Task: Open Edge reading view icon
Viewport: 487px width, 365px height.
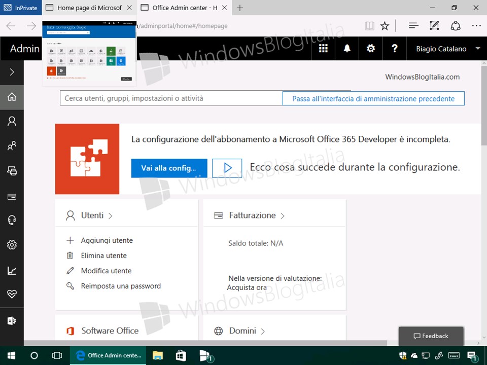Action: tap(370, 26)
